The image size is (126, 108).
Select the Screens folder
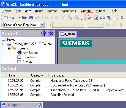[x=23, y=48]
